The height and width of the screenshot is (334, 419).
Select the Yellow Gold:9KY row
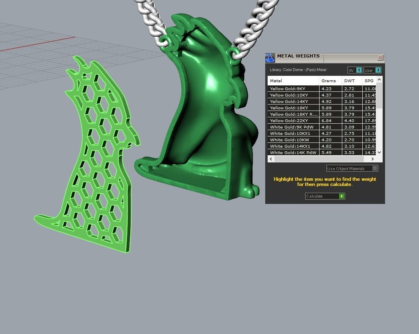coord(322,89)
